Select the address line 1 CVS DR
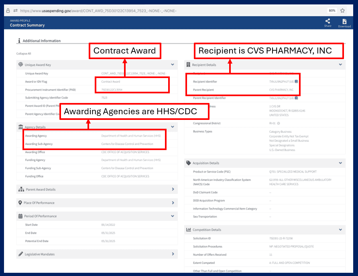This screenshot has height=276, width=358. tap(275, 107)
